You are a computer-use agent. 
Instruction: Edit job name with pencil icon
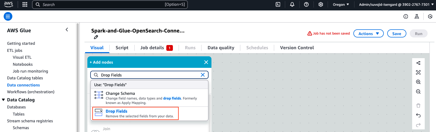[96, 37]
